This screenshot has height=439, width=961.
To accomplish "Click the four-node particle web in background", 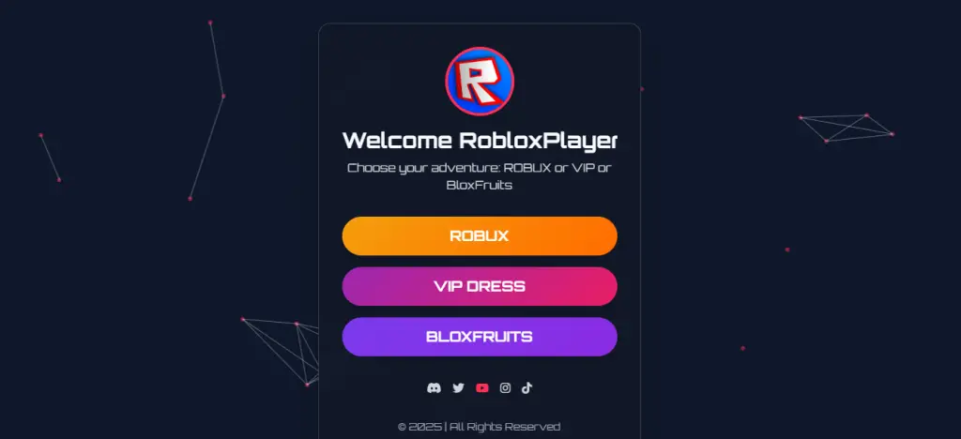I will 846,128.
